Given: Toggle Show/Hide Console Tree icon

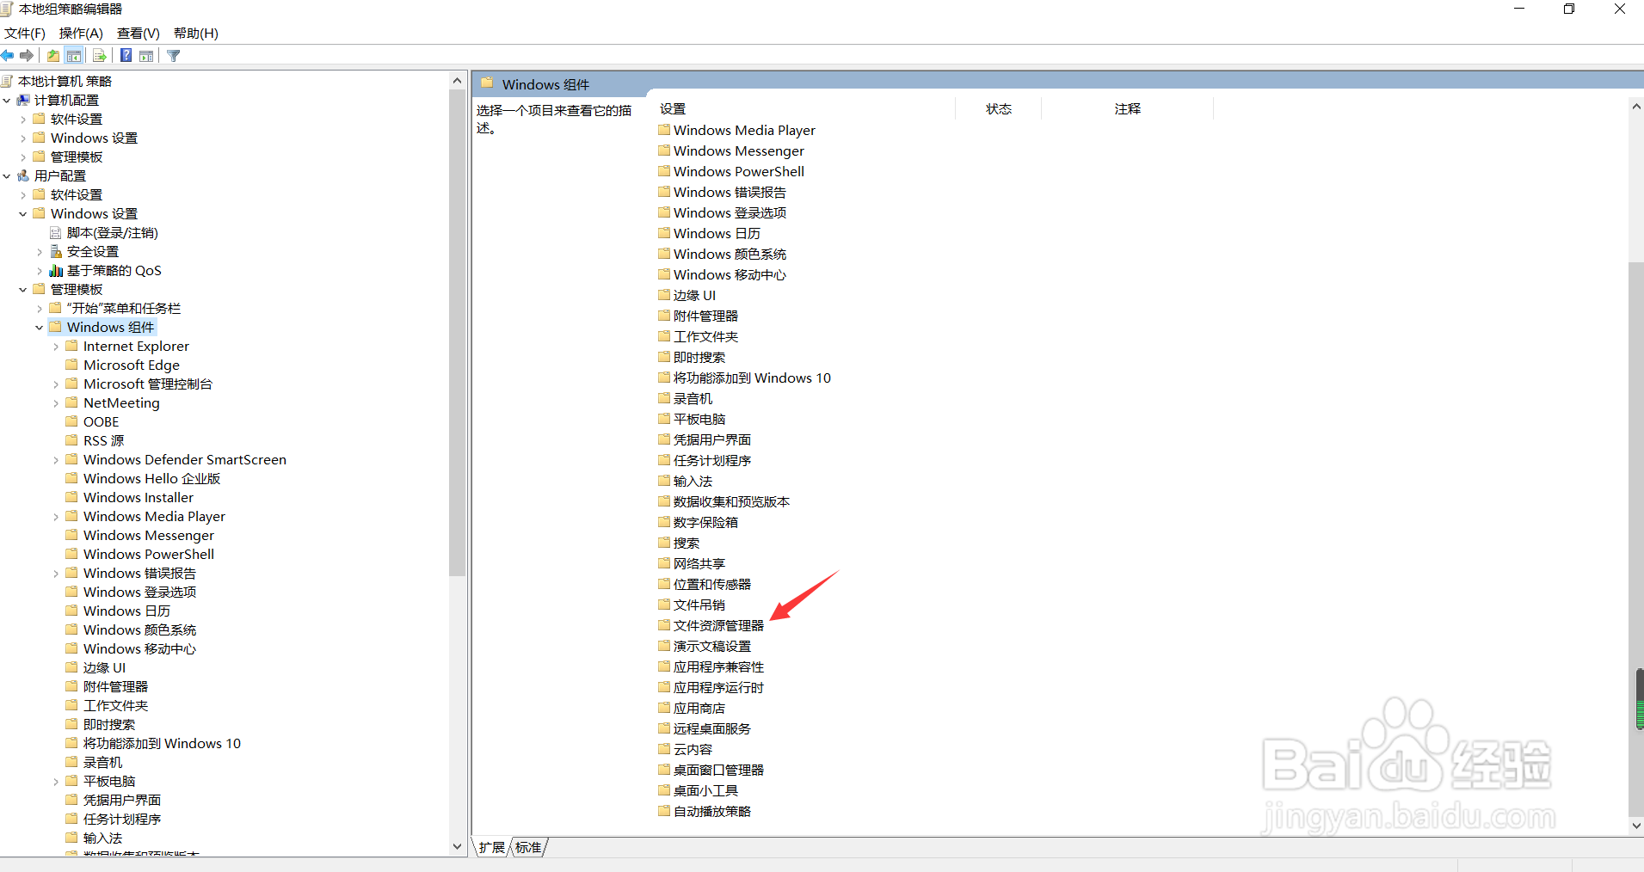Looking at the screenshot, I should click(74, 56).
